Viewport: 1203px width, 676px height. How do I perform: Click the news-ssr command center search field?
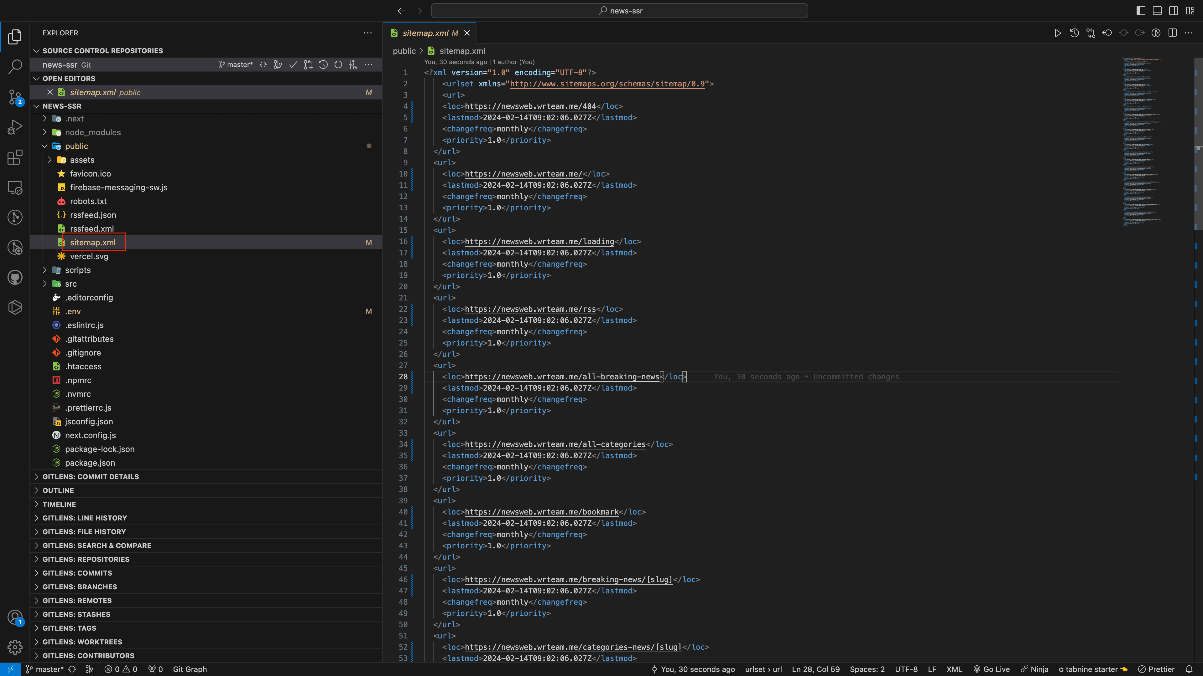click(x=619, y=11)
